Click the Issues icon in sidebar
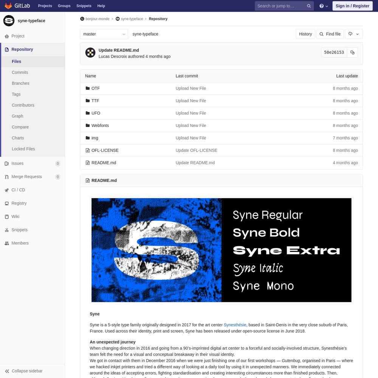Viewport: 378px width, 378px height. (x=7, y=163)
